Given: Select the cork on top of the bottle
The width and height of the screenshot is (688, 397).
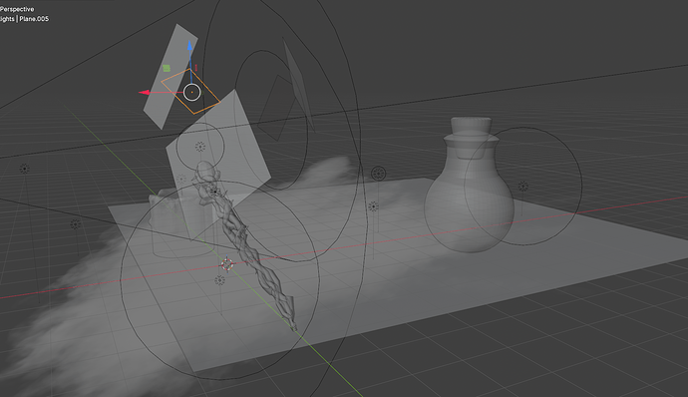Looking at the screenshot, I should 471,128.
